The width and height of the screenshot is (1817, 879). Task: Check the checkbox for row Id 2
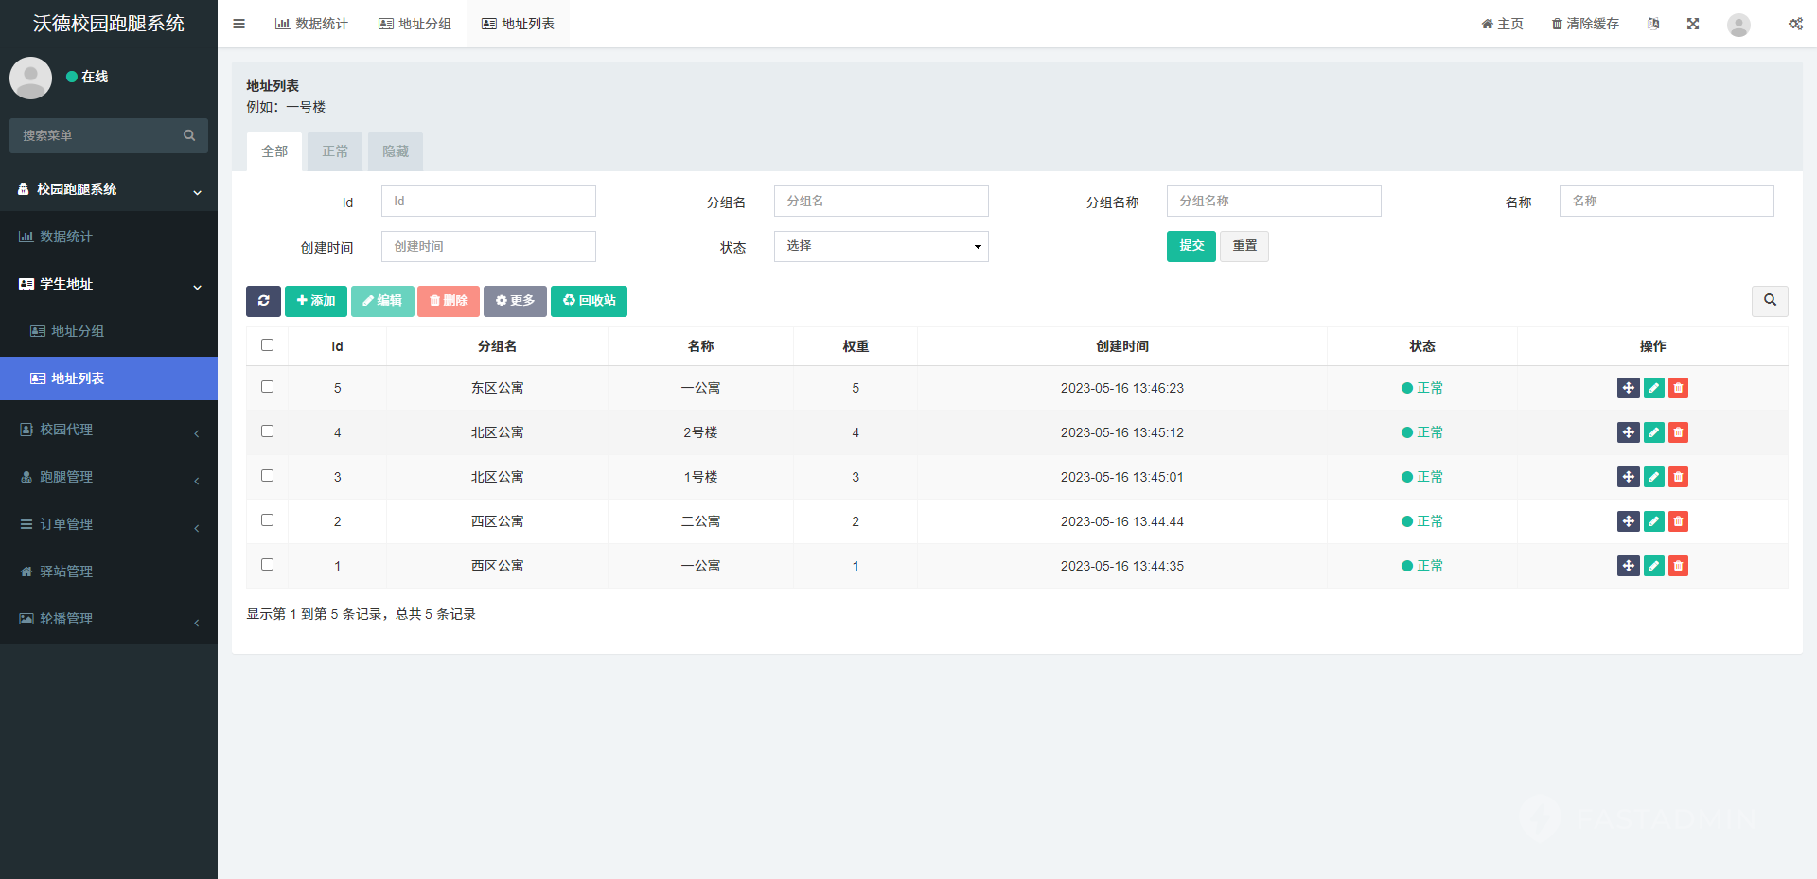(267, 520)
